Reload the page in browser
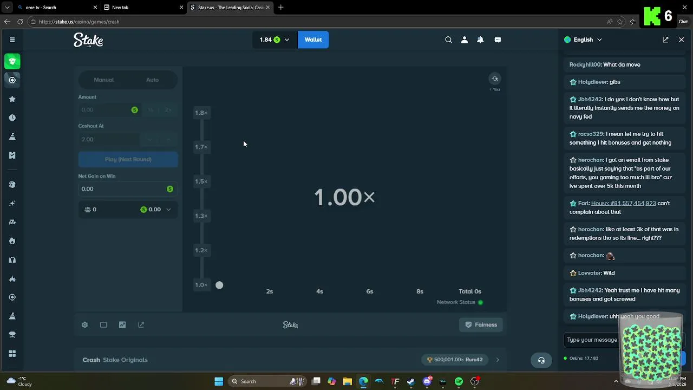The width and height of the screenshot is (693, 390). (20, 22)
